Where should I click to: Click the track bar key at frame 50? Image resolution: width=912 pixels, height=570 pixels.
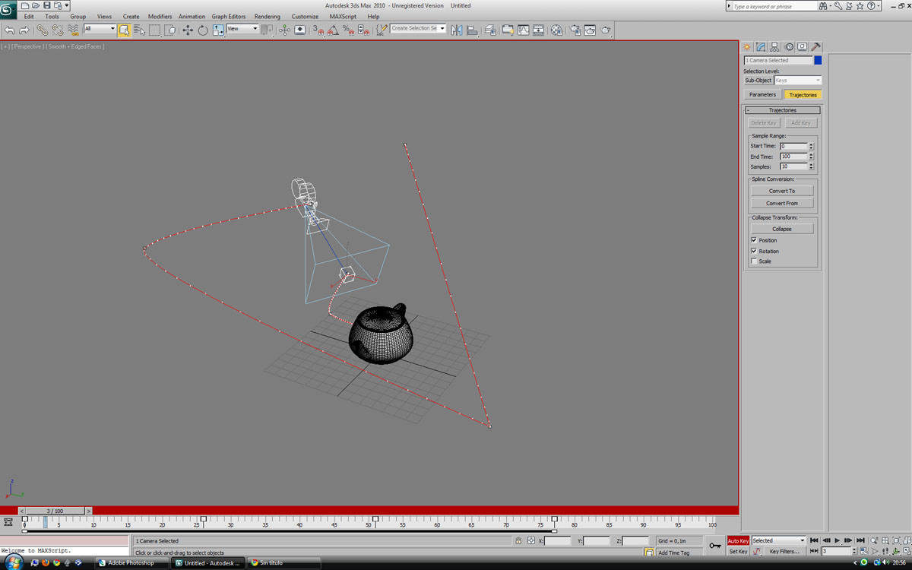click(x=375, y=519)
